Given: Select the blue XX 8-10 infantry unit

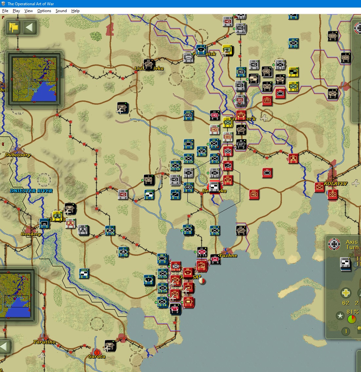Looking at the screenshot, I should pyautogui.click(x=215, y=230).
